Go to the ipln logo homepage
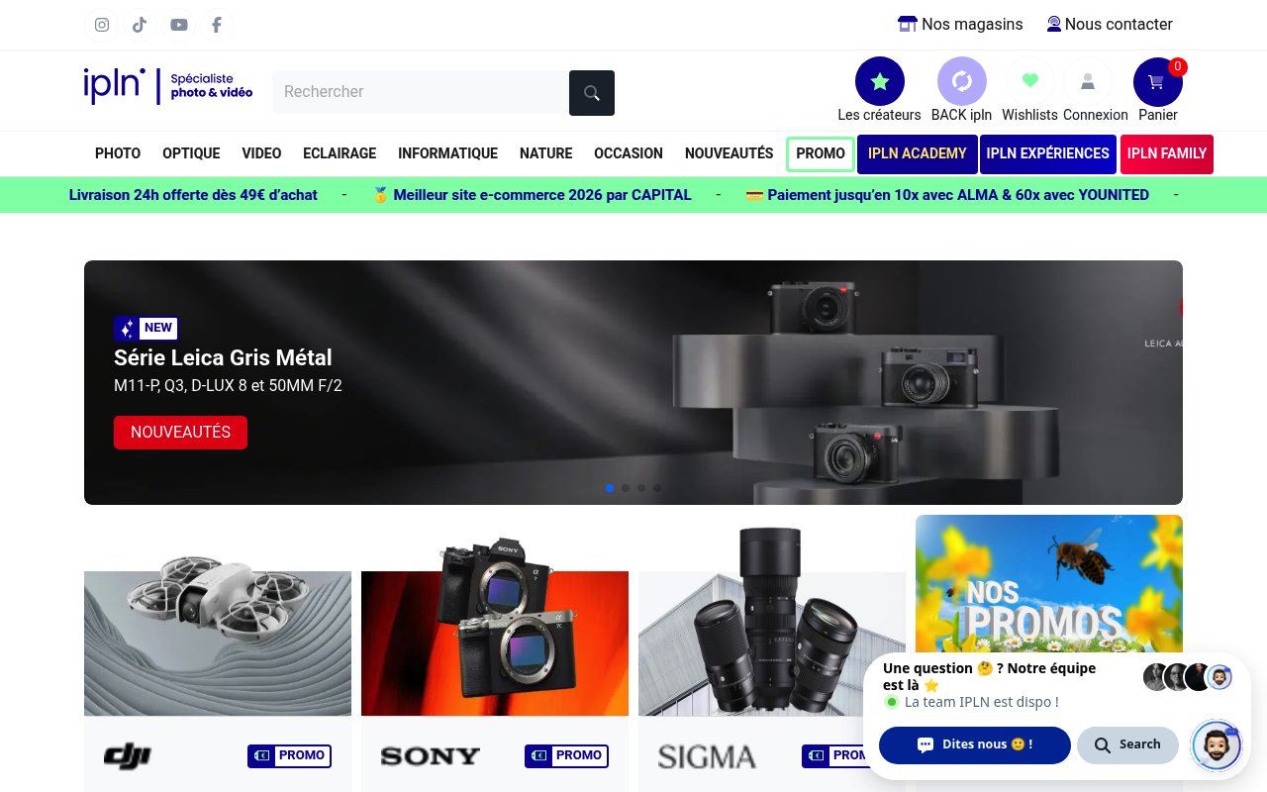The width and height of the screenshot is (1267, 792). coord(168,86)
